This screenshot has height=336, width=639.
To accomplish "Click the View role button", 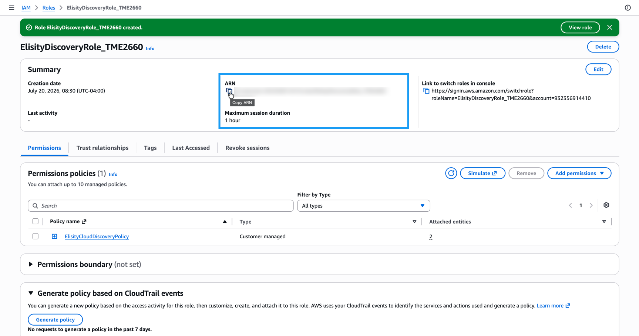I will pyautogui.click(x=580, y=27).
